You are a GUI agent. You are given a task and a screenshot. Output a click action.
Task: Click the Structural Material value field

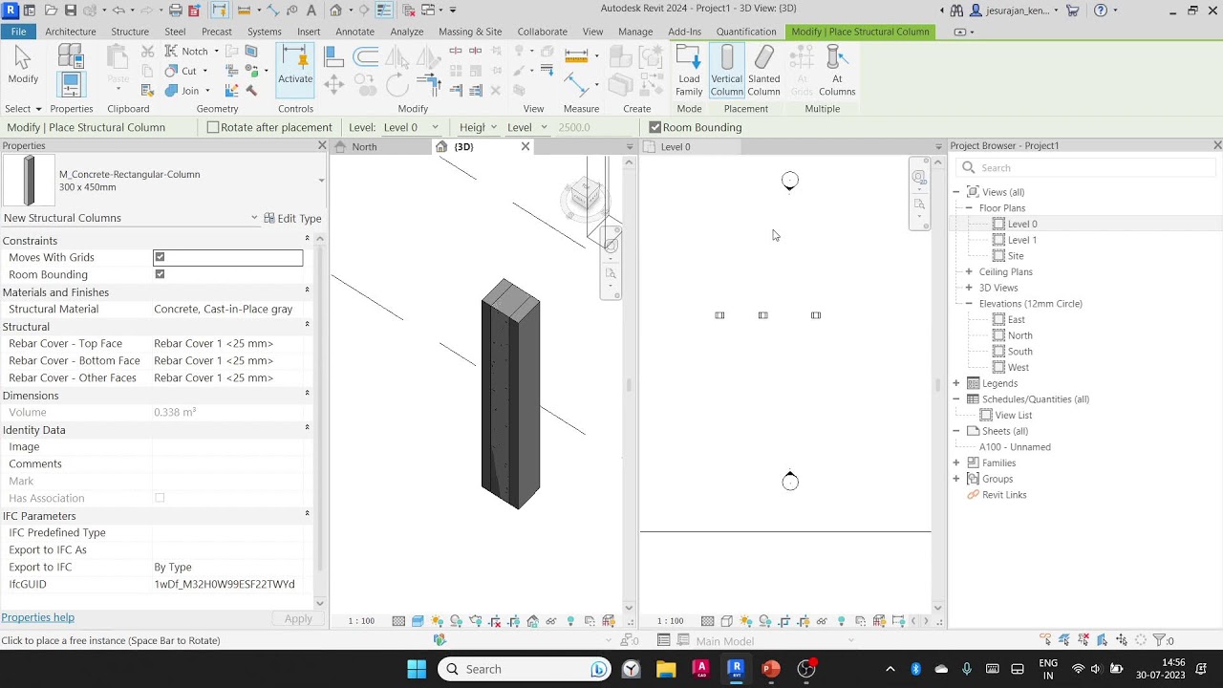[228, 310]
